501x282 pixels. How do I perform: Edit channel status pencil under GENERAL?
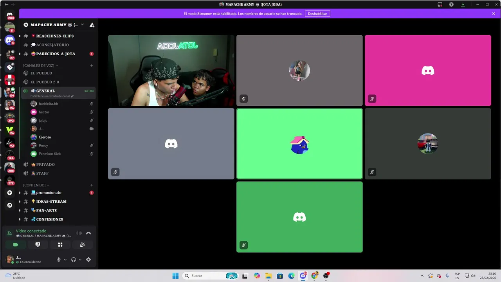pos(72,96)
